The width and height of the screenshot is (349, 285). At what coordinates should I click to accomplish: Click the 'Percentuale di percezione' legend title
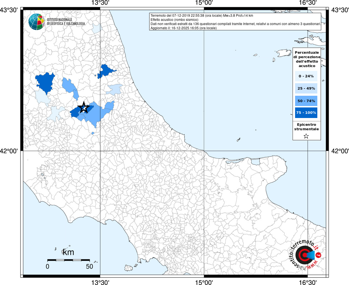tap(307, 59)
